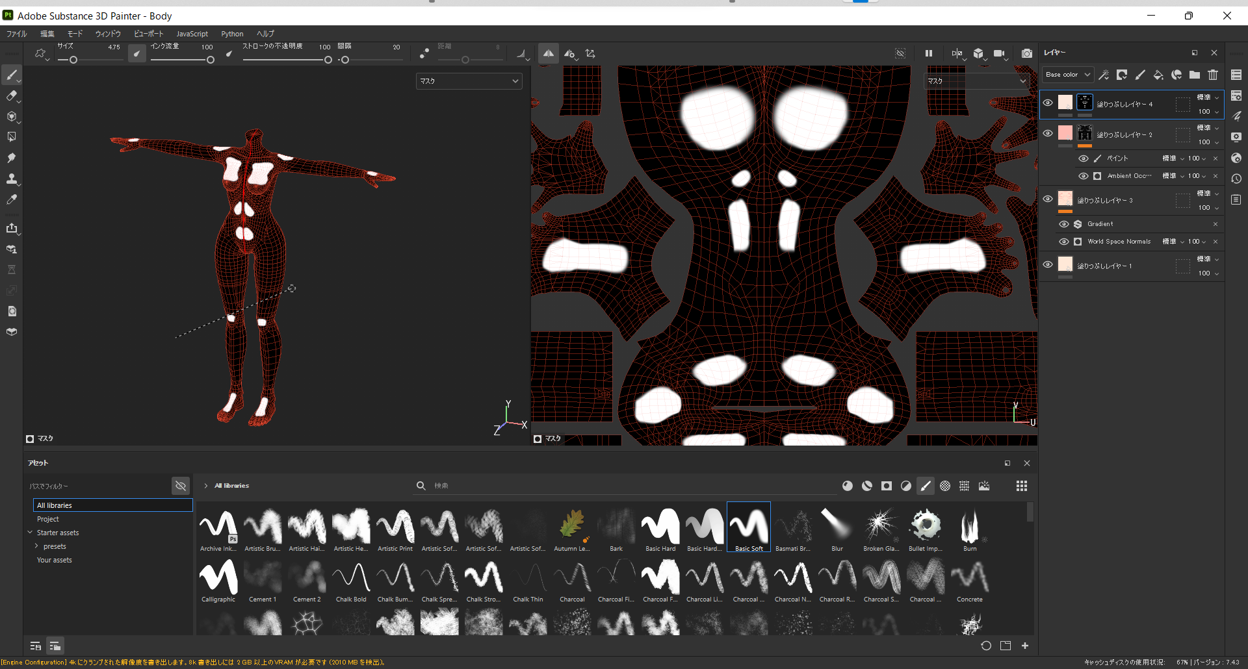Select the Eraser tool in left toolbar
This screenshot has height=669, width=1248.
12,95
